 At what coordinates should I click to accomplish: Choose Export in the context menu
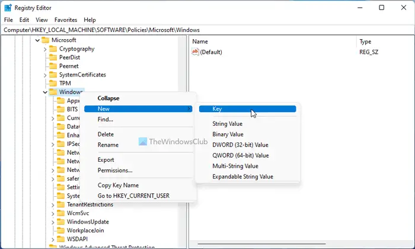[x=138, y=160]
